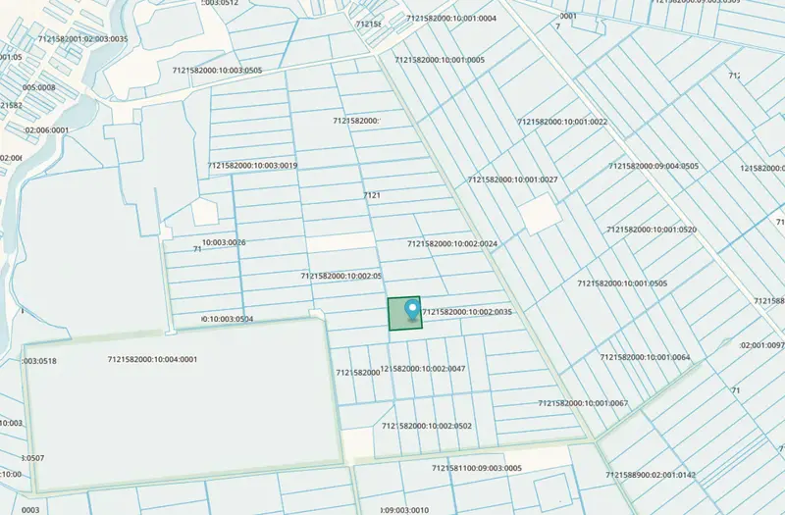This screenshot has height=515, width=785.
Task: Select parcel label ending 005:0008
Action: point(39,87)
